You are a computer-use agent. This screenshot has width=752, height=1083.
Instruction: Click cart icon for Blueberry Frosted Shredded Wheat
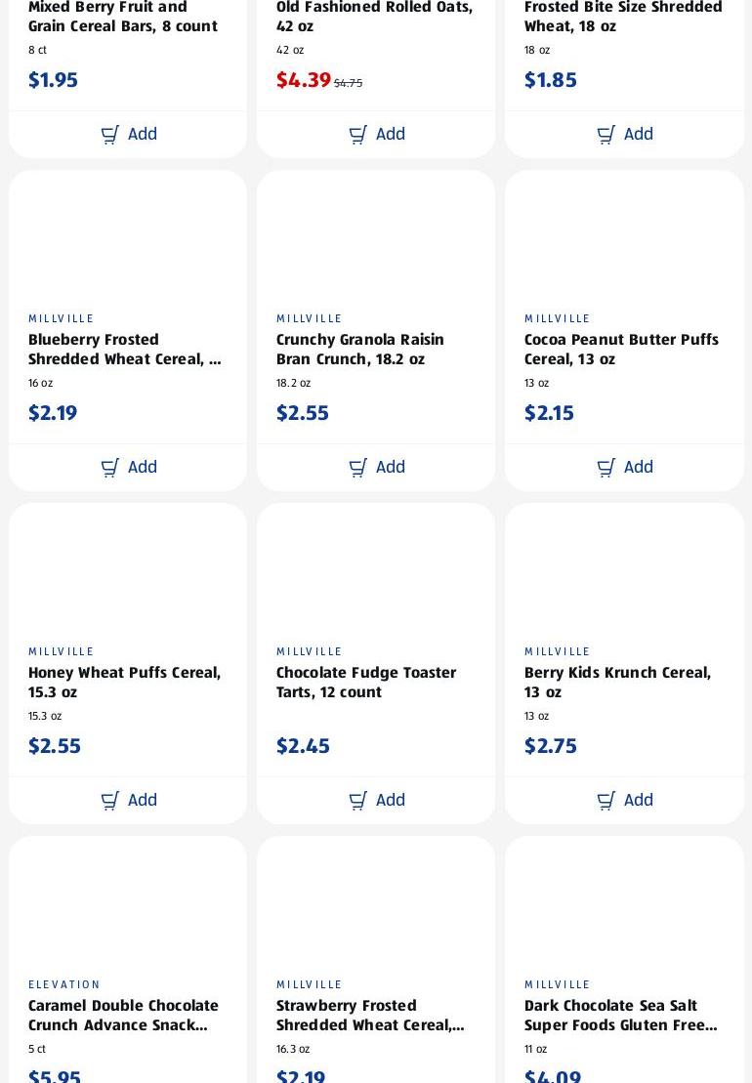[110, 468]
